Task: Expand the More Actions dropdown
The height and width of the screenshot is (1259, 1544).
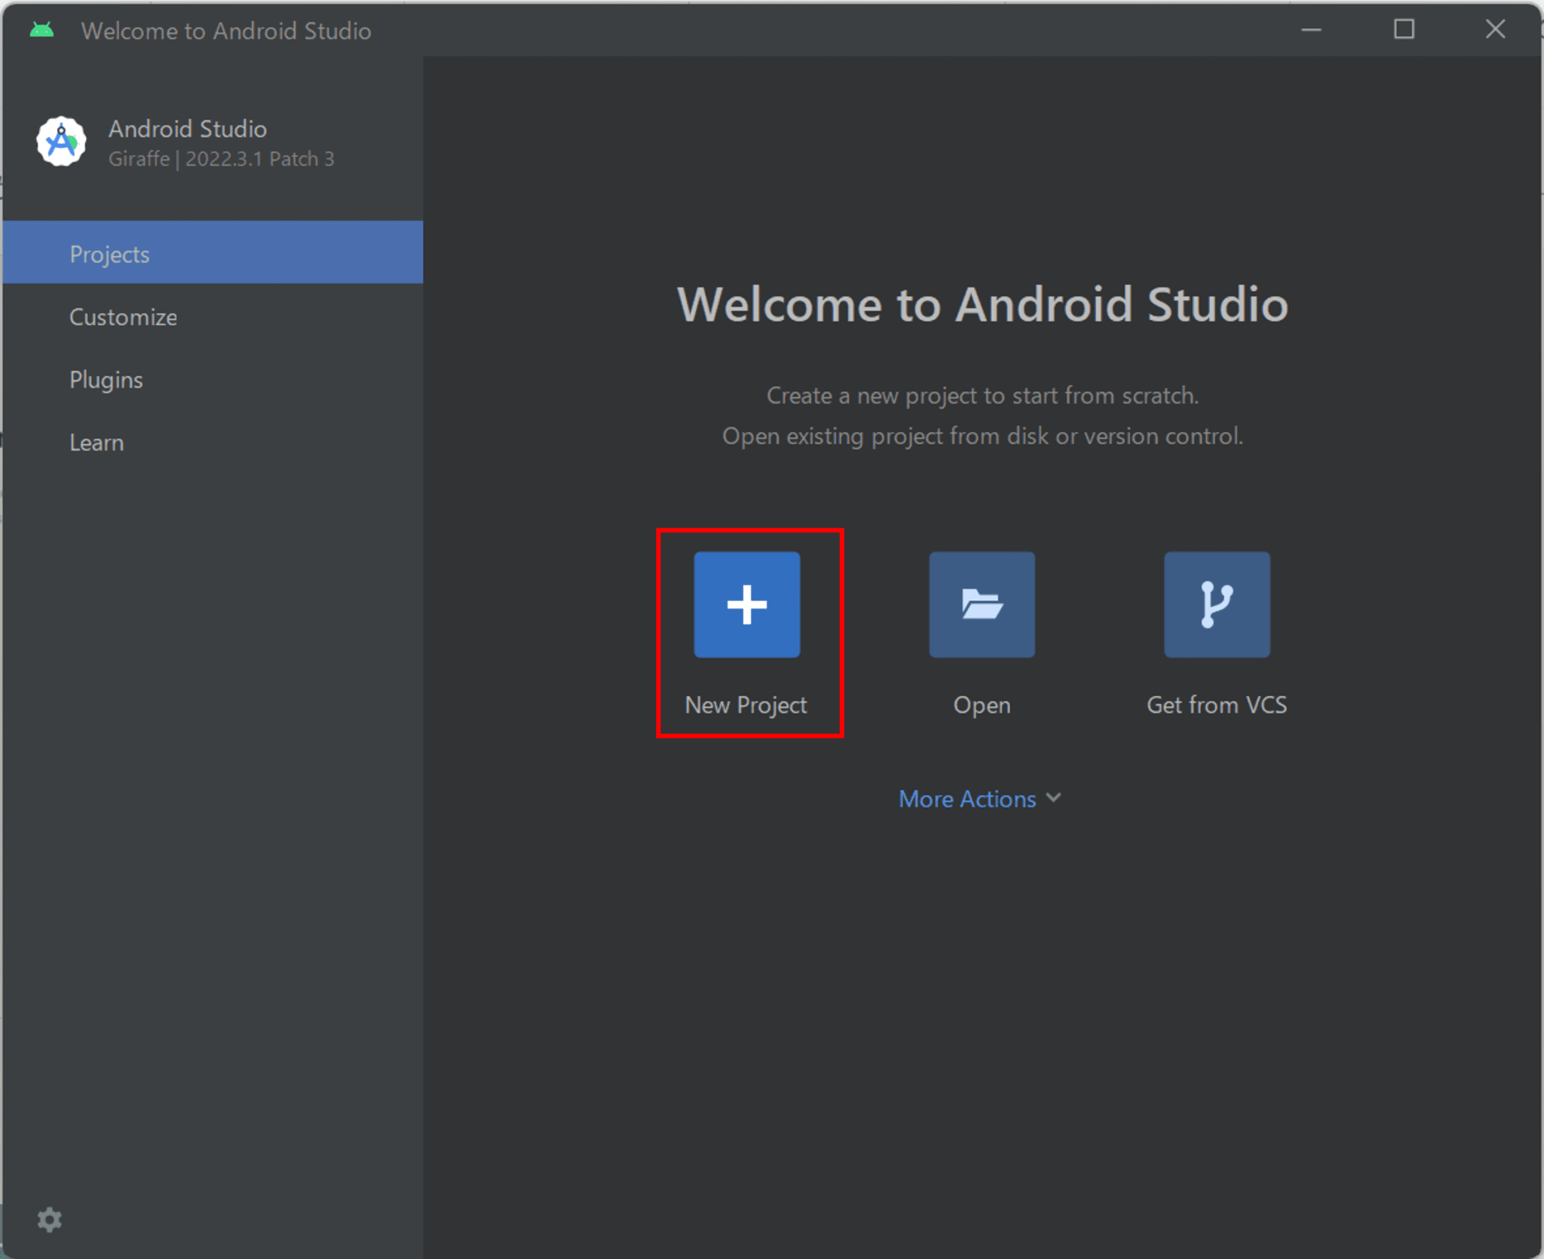Action: (979, 798)
